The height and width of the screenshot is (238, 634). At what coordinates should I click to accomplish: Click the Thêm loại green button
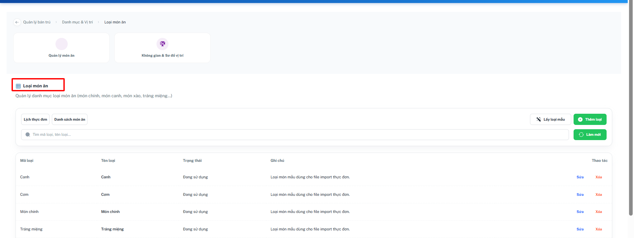[590, 119]
